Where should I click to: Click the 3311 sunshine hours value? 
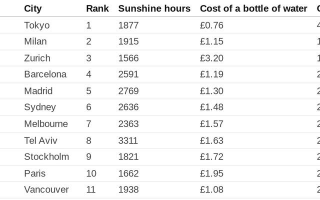128,140
